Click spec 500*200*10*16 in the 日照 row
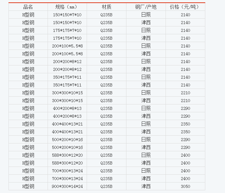 click(67, 140)
